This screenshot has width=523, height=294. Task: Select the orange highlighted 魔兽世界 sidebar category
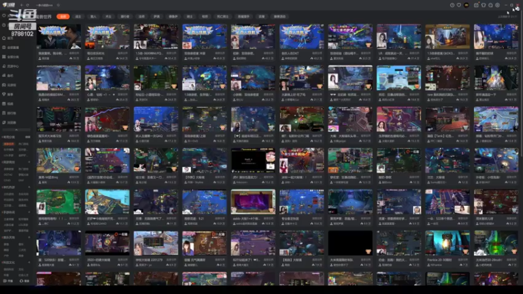point(9,144)
